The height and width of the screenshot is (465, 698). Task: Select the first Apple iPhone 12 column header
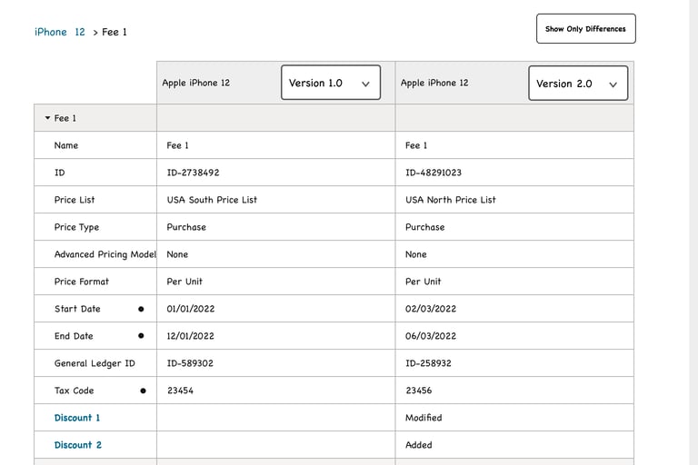[x=196, y=83]
